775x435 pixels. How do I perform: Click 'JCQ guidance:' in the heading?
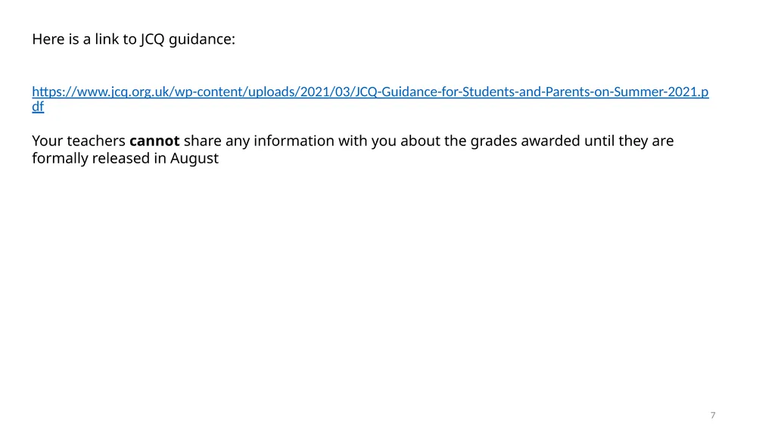[188, 39]
